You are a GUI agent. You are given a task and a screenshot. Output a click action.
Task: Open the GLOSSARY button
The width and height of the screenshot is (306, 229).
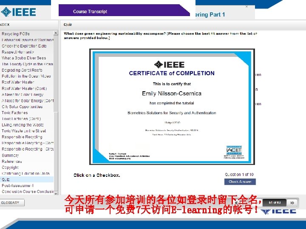tap(12, 203)
